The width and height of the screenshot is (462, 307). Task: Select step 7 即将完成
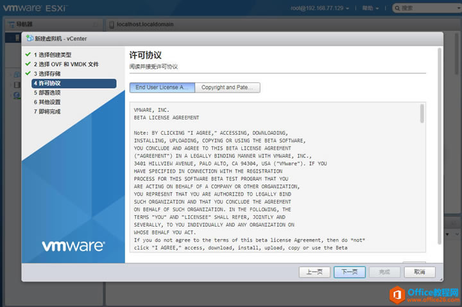coord(47,112)
